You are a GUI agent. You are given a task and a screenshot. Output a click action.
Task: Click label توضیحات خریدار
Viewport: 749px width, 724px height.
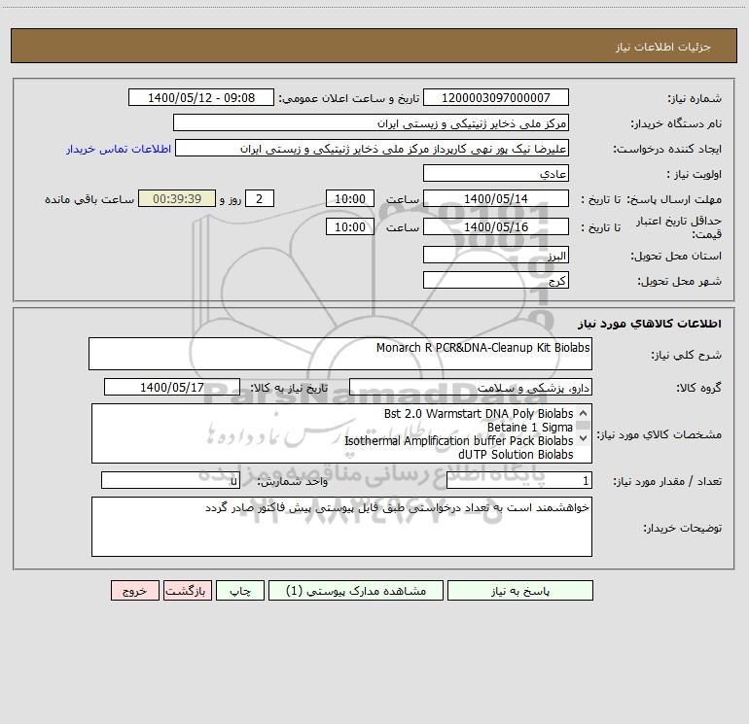(683, 528)
